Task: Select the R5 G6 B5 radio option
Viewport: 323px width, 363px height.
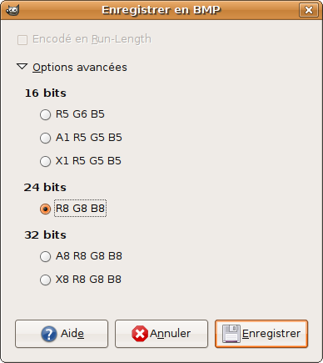Action: (45, 114)
